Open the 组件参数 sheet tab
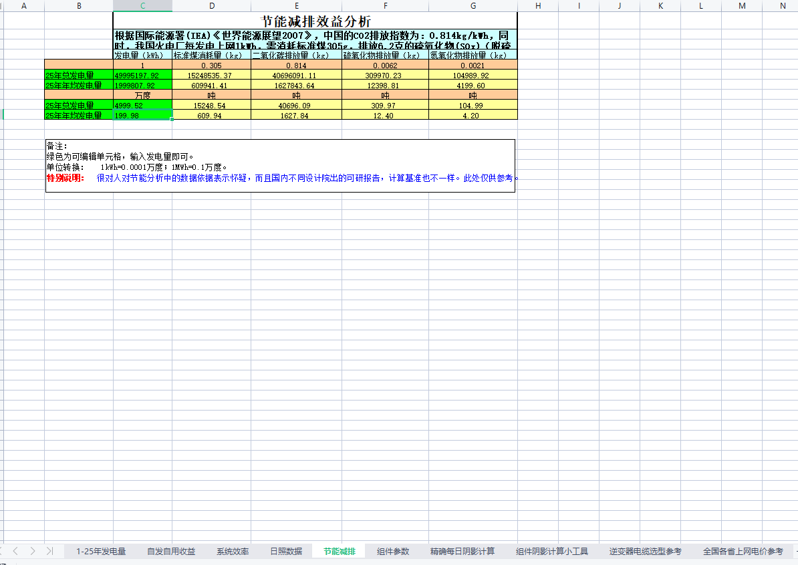The height and width of the screenshot is (565, 798). 393,551
